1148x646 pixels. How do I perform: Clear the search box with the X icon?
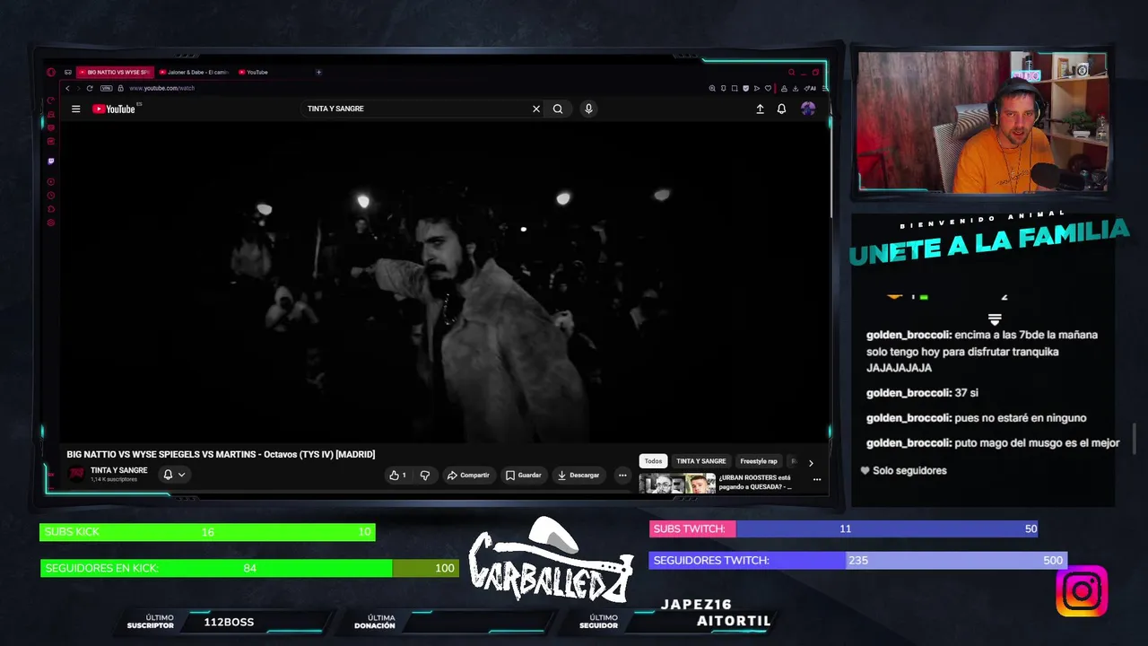(x=536, y=109)
